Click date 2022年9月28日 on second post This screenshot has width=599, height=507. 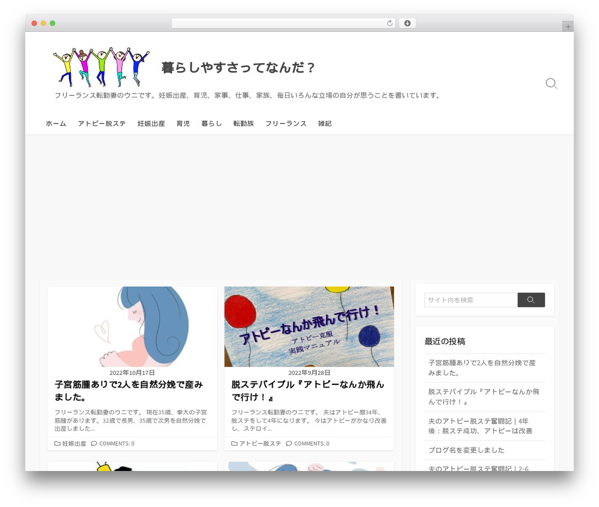(309, 373)
